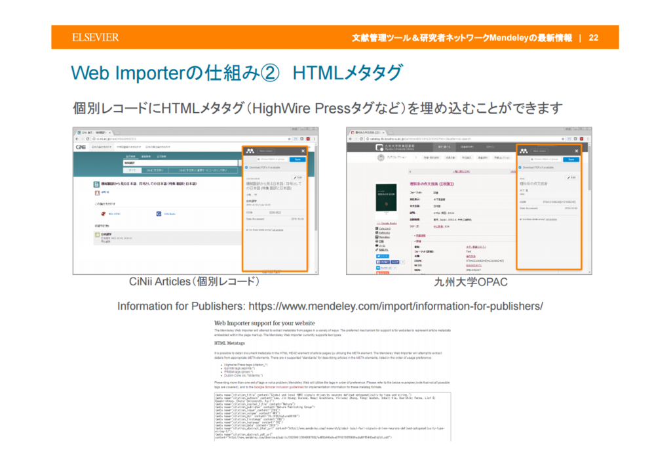The height and width of the screenshot is (475, 671).
Task: Click the round 九大コレクション emblem icon
Action: click(381, 157)
